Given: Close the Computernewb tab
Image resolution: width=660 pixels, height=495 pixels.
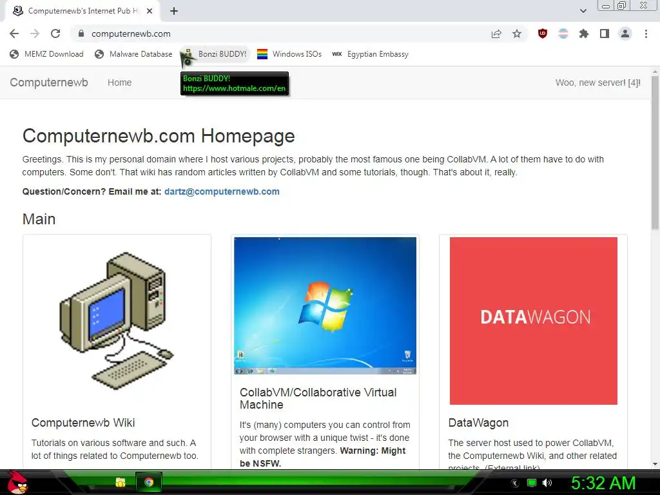Looking at the screenshot, I should pos(150,11).
